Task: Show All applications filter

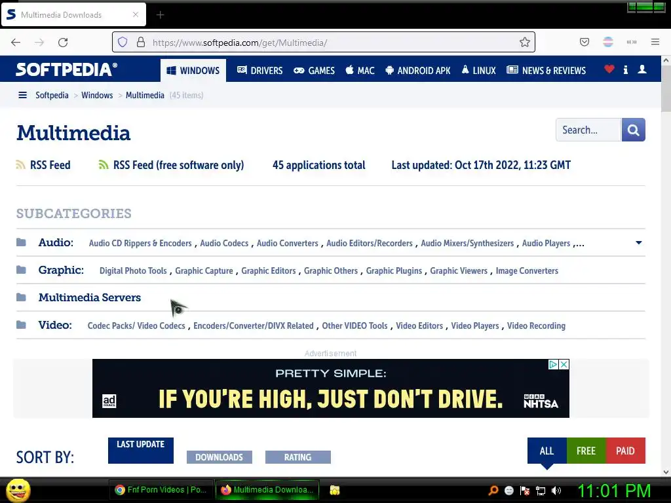Action: pyautogui.click(x=547, y=451)
